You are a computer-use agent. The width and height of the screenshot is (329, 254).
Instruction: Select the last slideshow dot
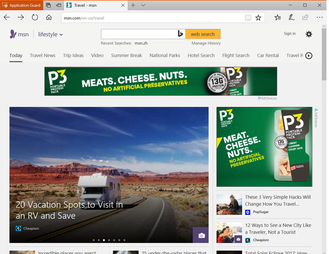click(x=124, y=240)
